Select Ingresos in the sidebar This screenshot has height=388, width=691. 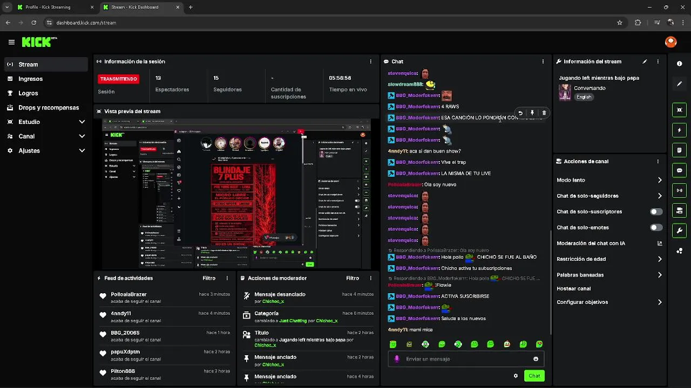tap(46, 79)
